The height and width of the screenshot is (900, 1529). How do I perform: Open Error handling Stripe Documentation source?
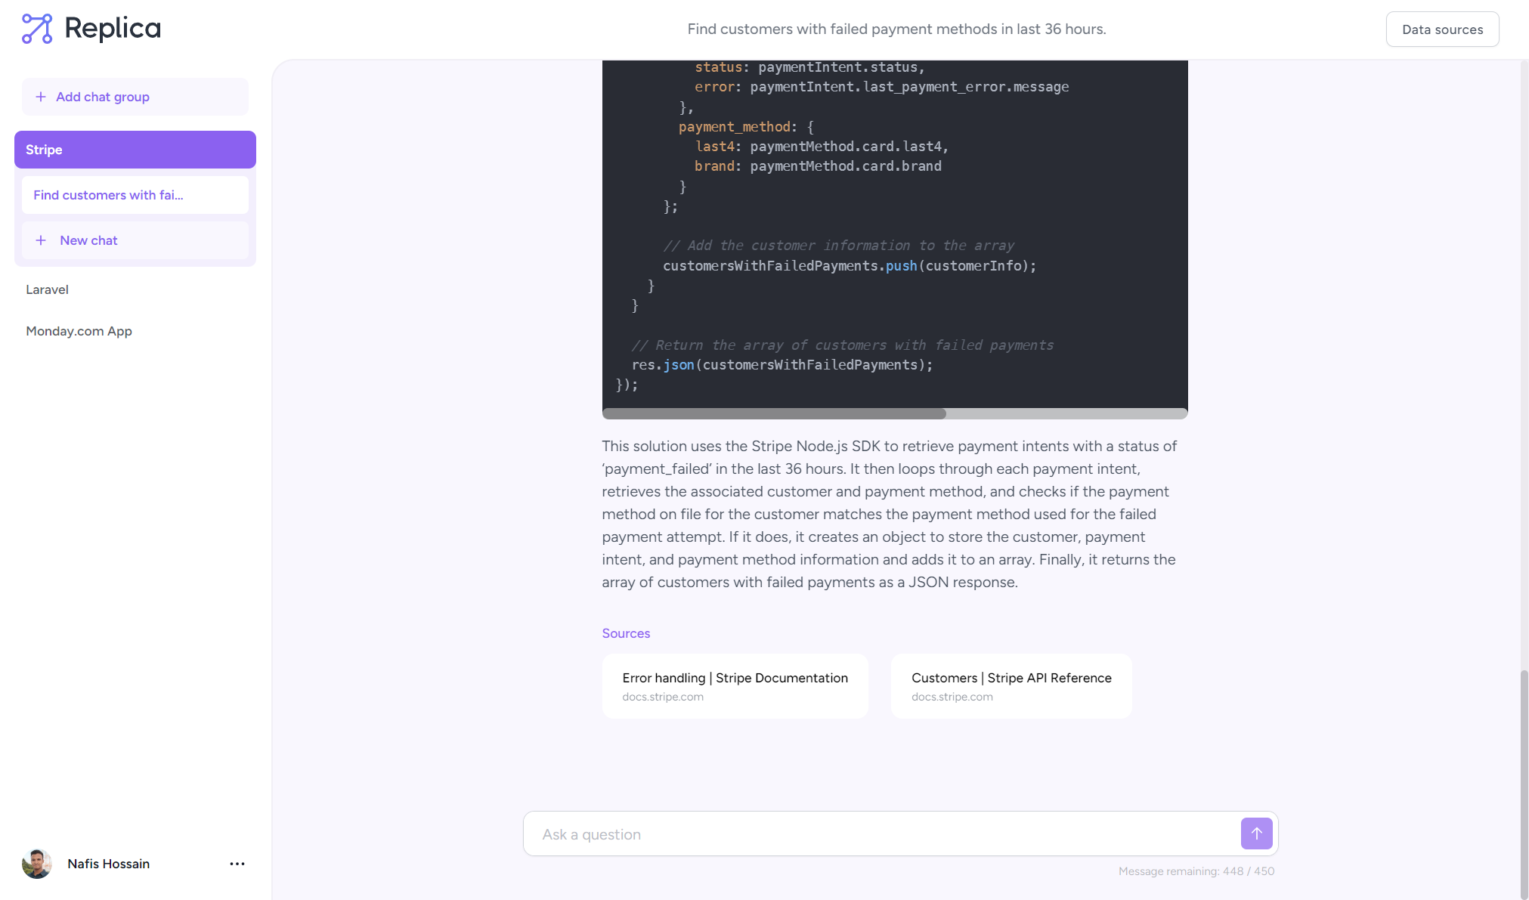[735, 686]
